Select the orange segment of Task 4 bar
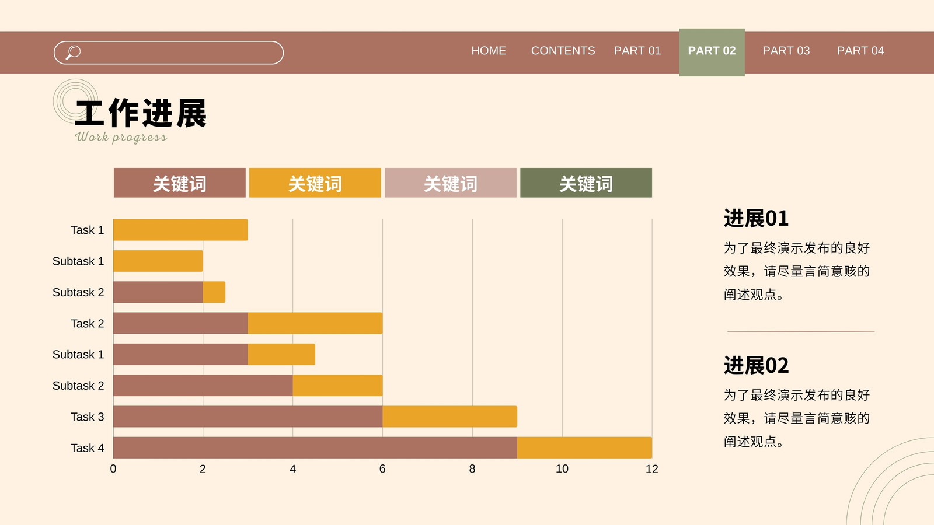 (584, 447)
